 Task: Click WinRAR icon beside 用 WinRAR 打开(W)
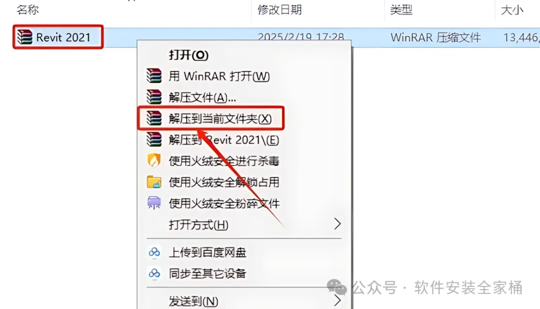click(154, 76)
